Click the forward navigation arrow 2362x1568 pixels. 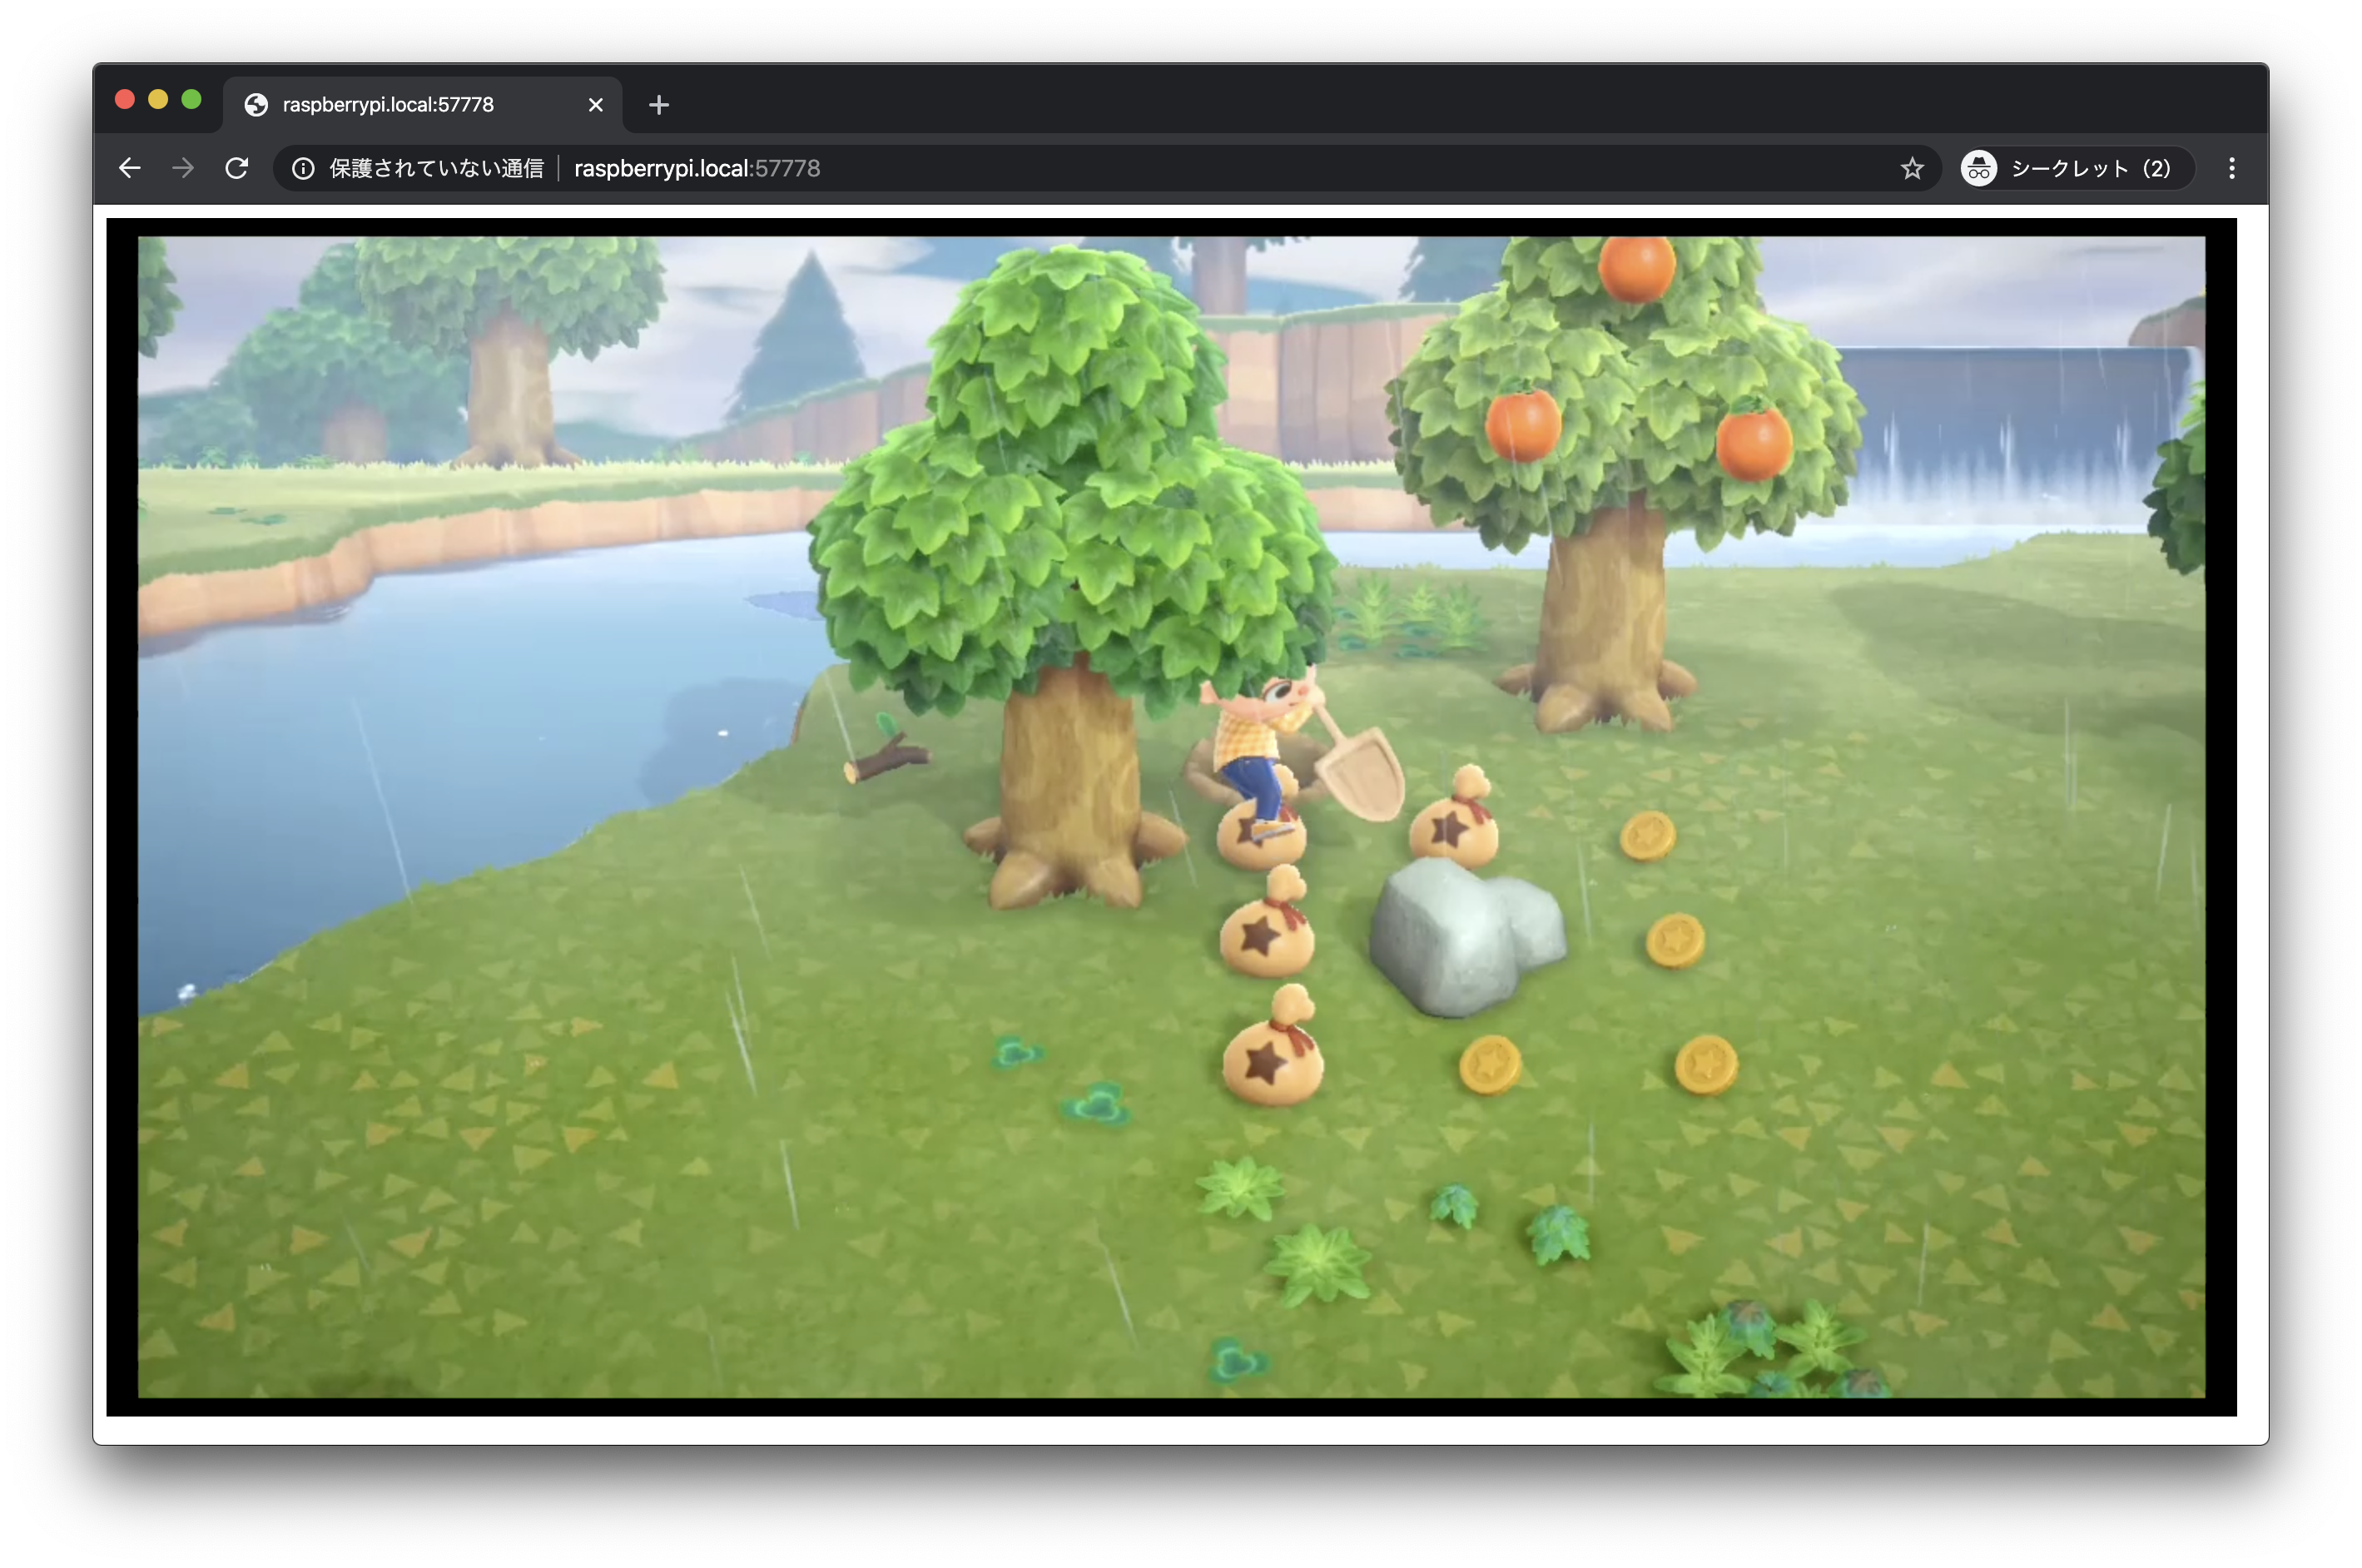click(x=183, y=168)
